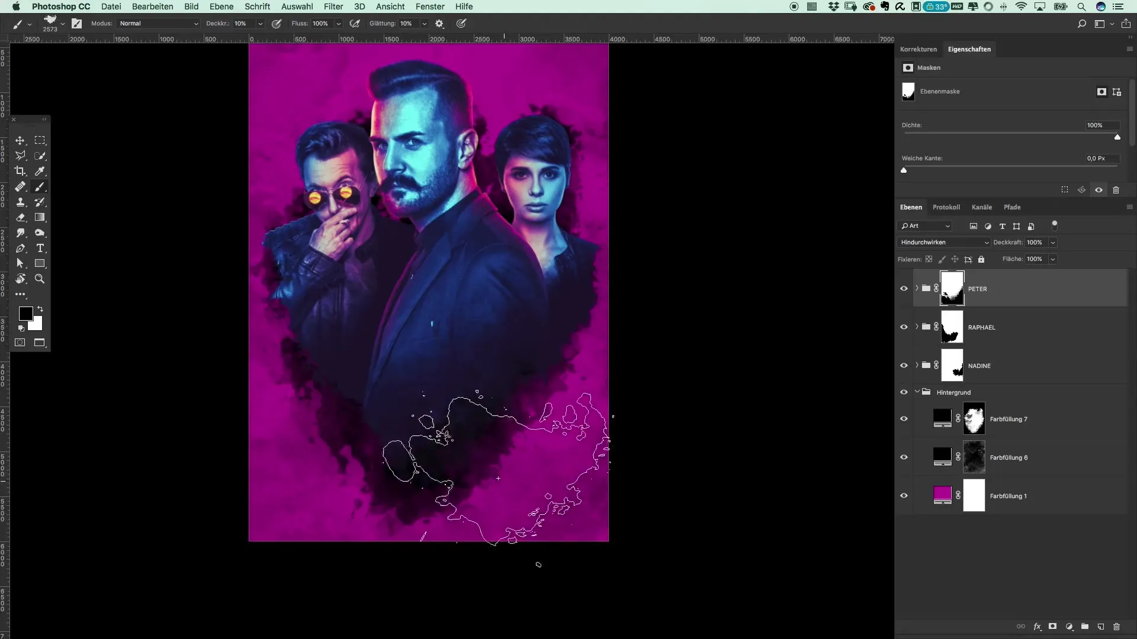The image size is (1137, 639).
Task: Open brush settings panel toggle
Action: coord(76,24)
